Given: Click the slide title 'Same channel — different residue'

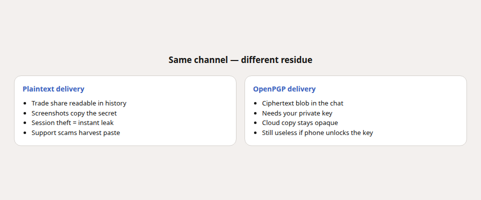Looking at the screenshot, I should 240,59.
